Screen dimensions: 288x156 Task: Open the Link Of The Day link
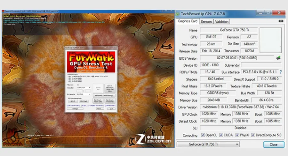(73, 106)
